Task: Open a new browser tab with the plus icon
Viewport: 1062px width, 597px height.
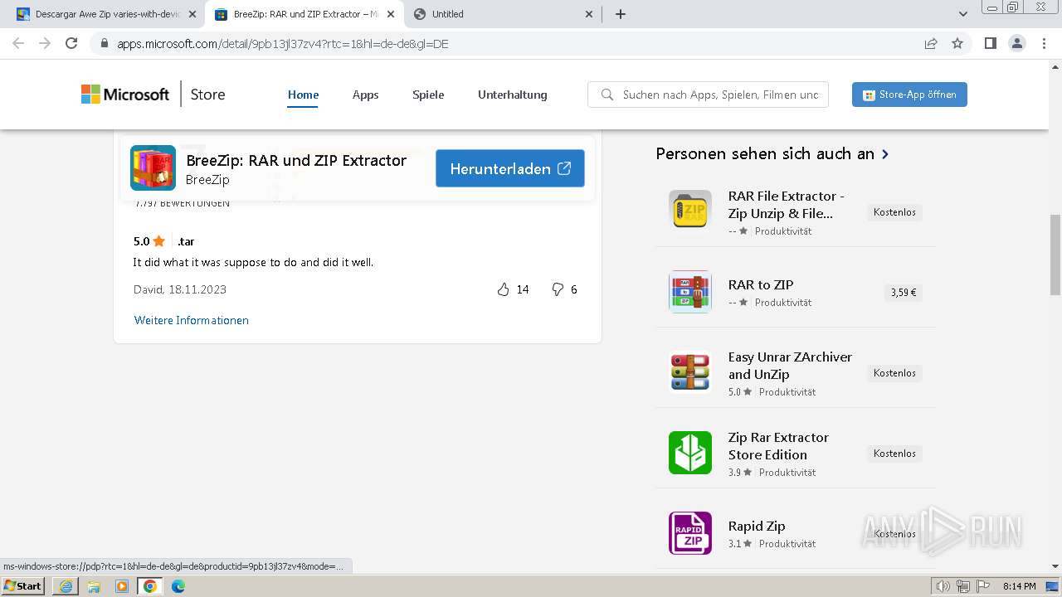Action: coord(621,14)
